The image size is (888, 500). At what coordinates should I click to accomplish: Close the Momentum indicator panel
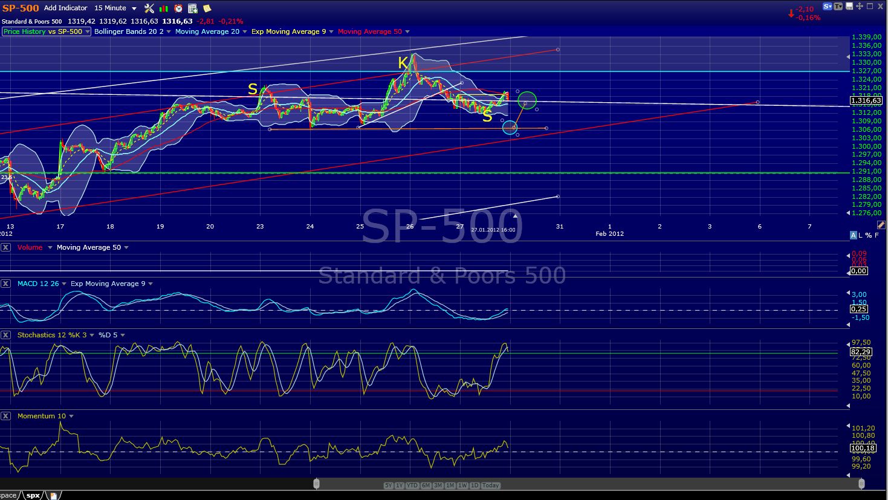click(5, 416)
